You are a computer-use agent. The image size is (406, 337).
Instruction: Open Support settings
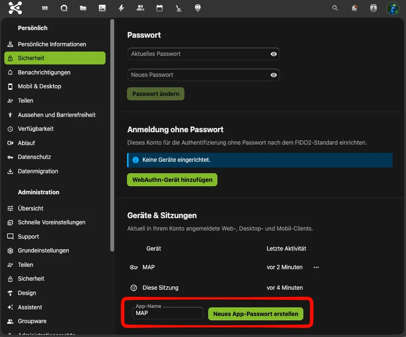[55, 237]
